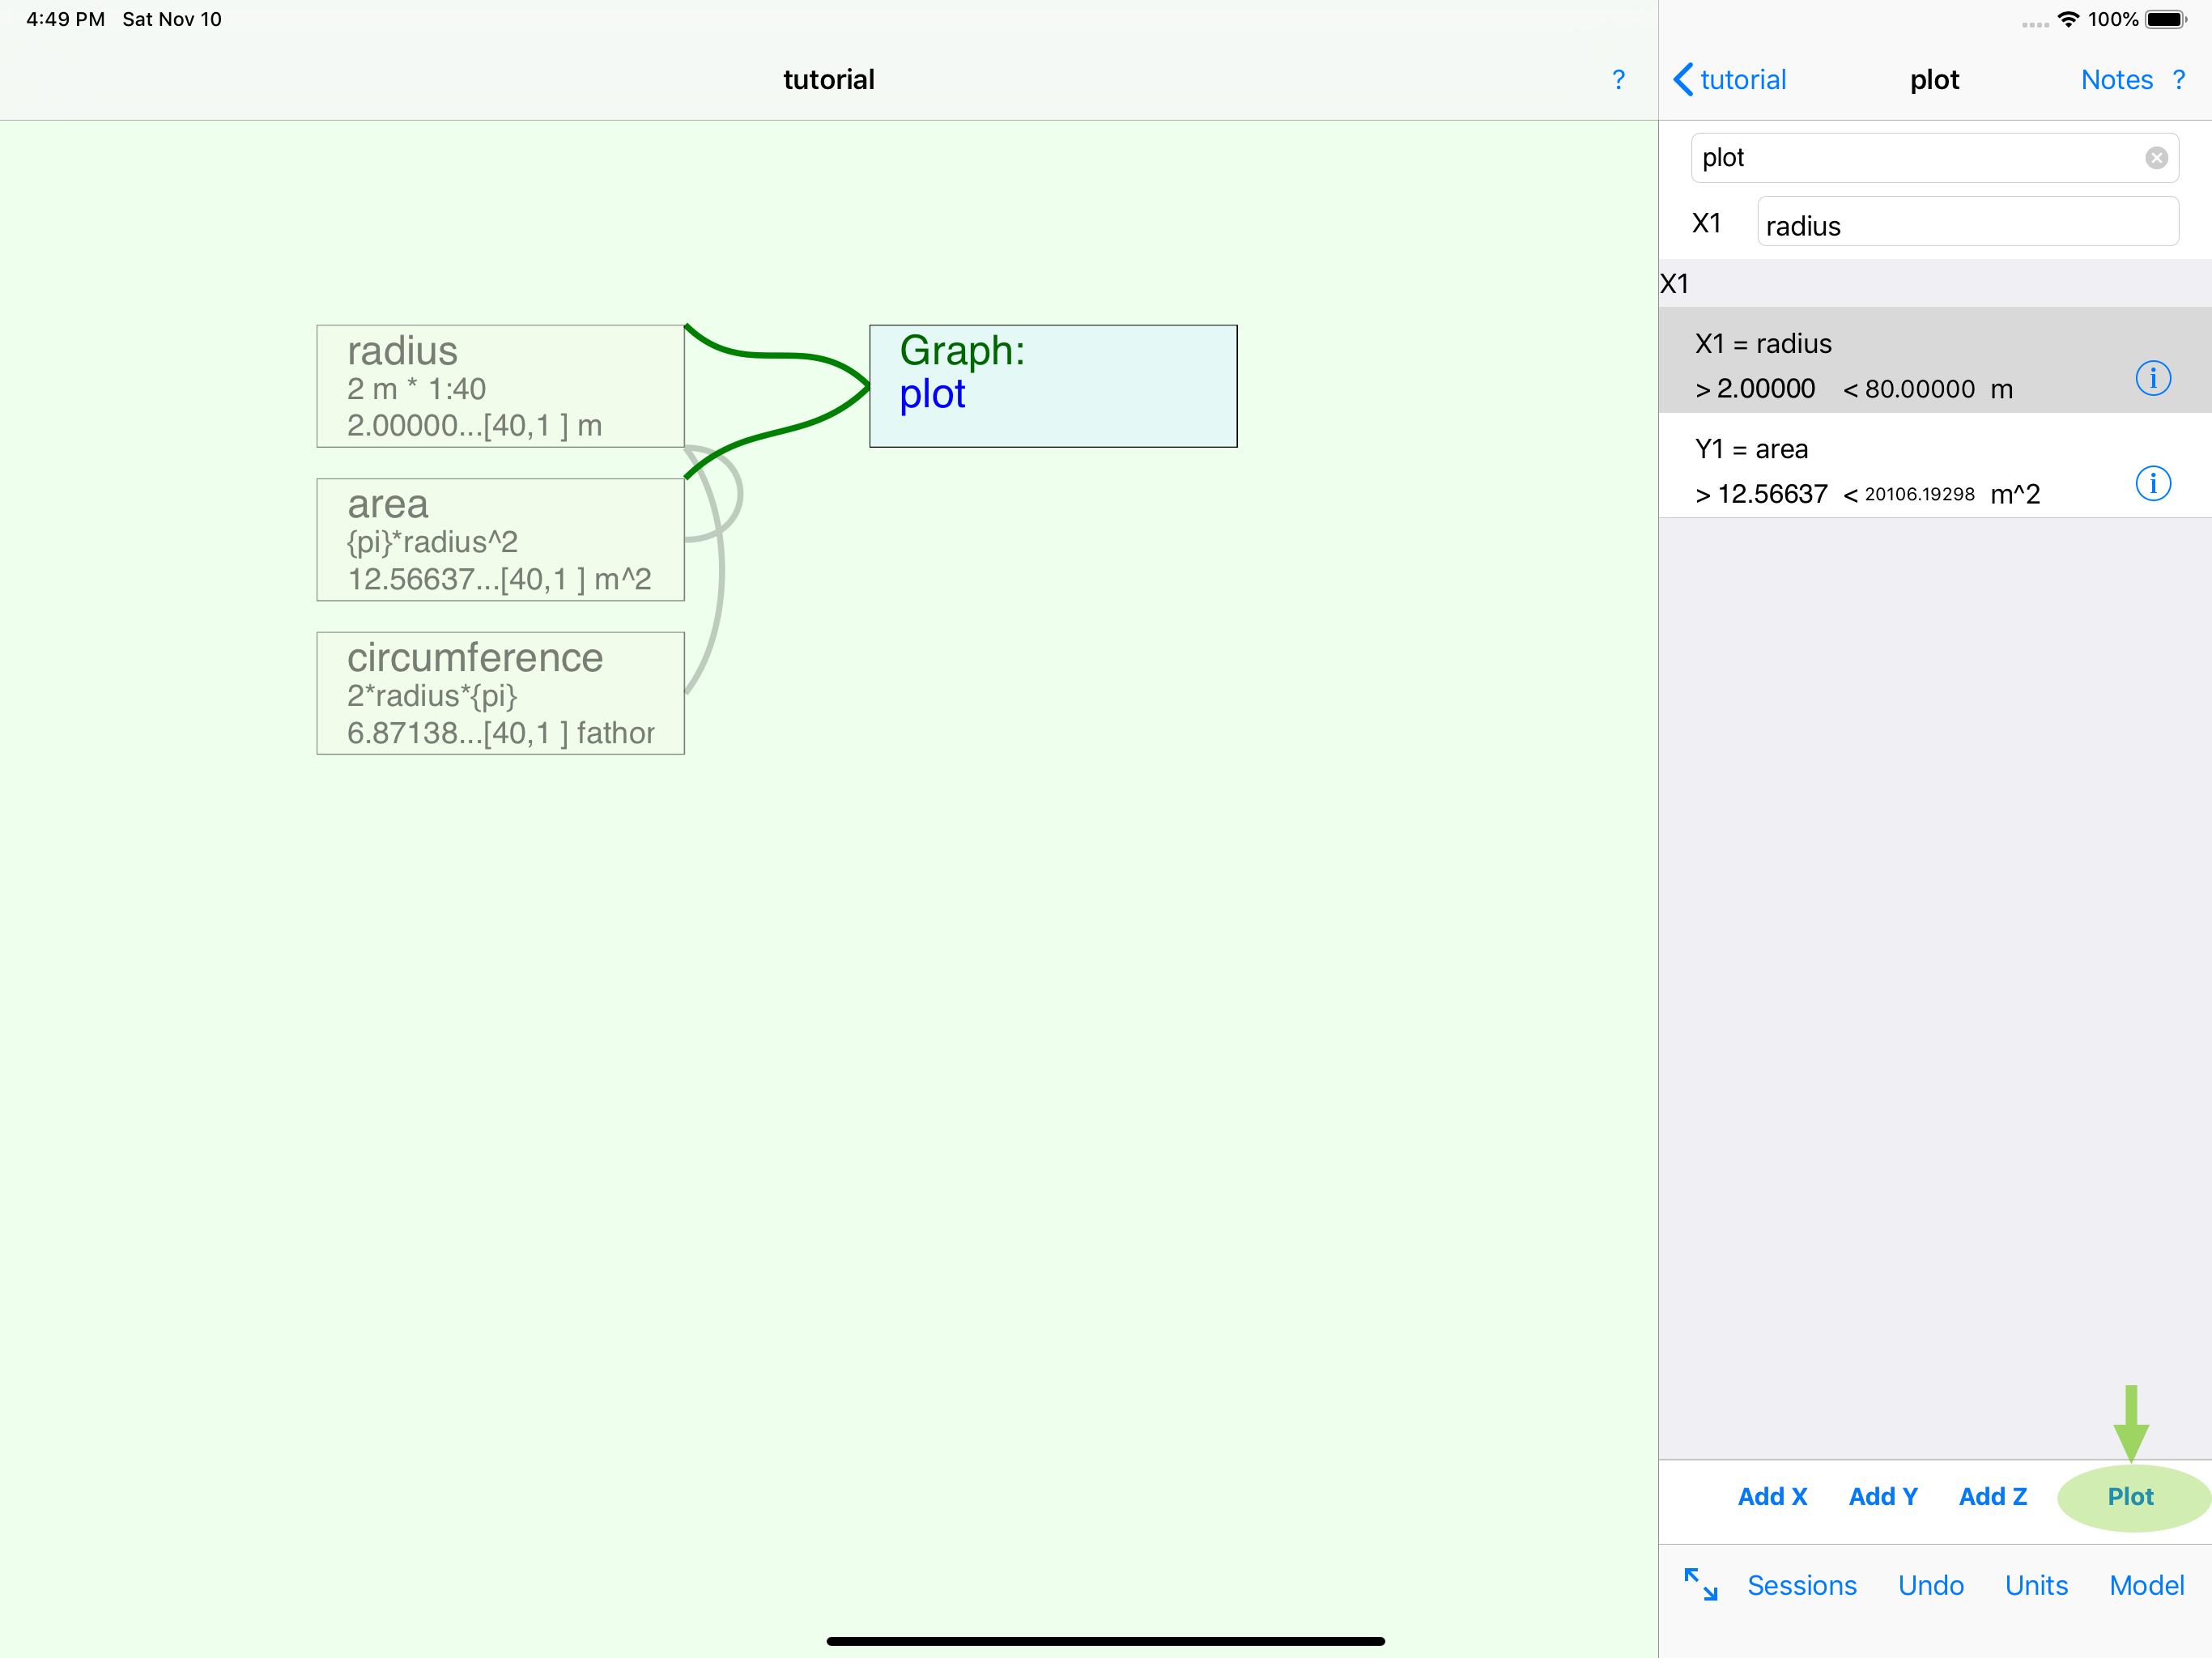Viewport: 2212px width, 1658px height.
Task: Open info for X1 = radius row
Action: point(2152,378)
